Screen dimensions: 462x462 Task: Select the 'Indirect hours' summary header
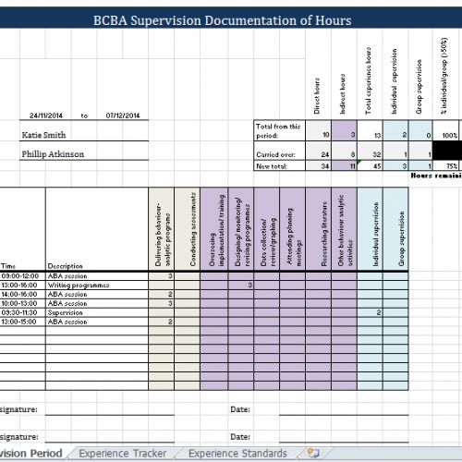pyautogui.click(x=343, y=94)
